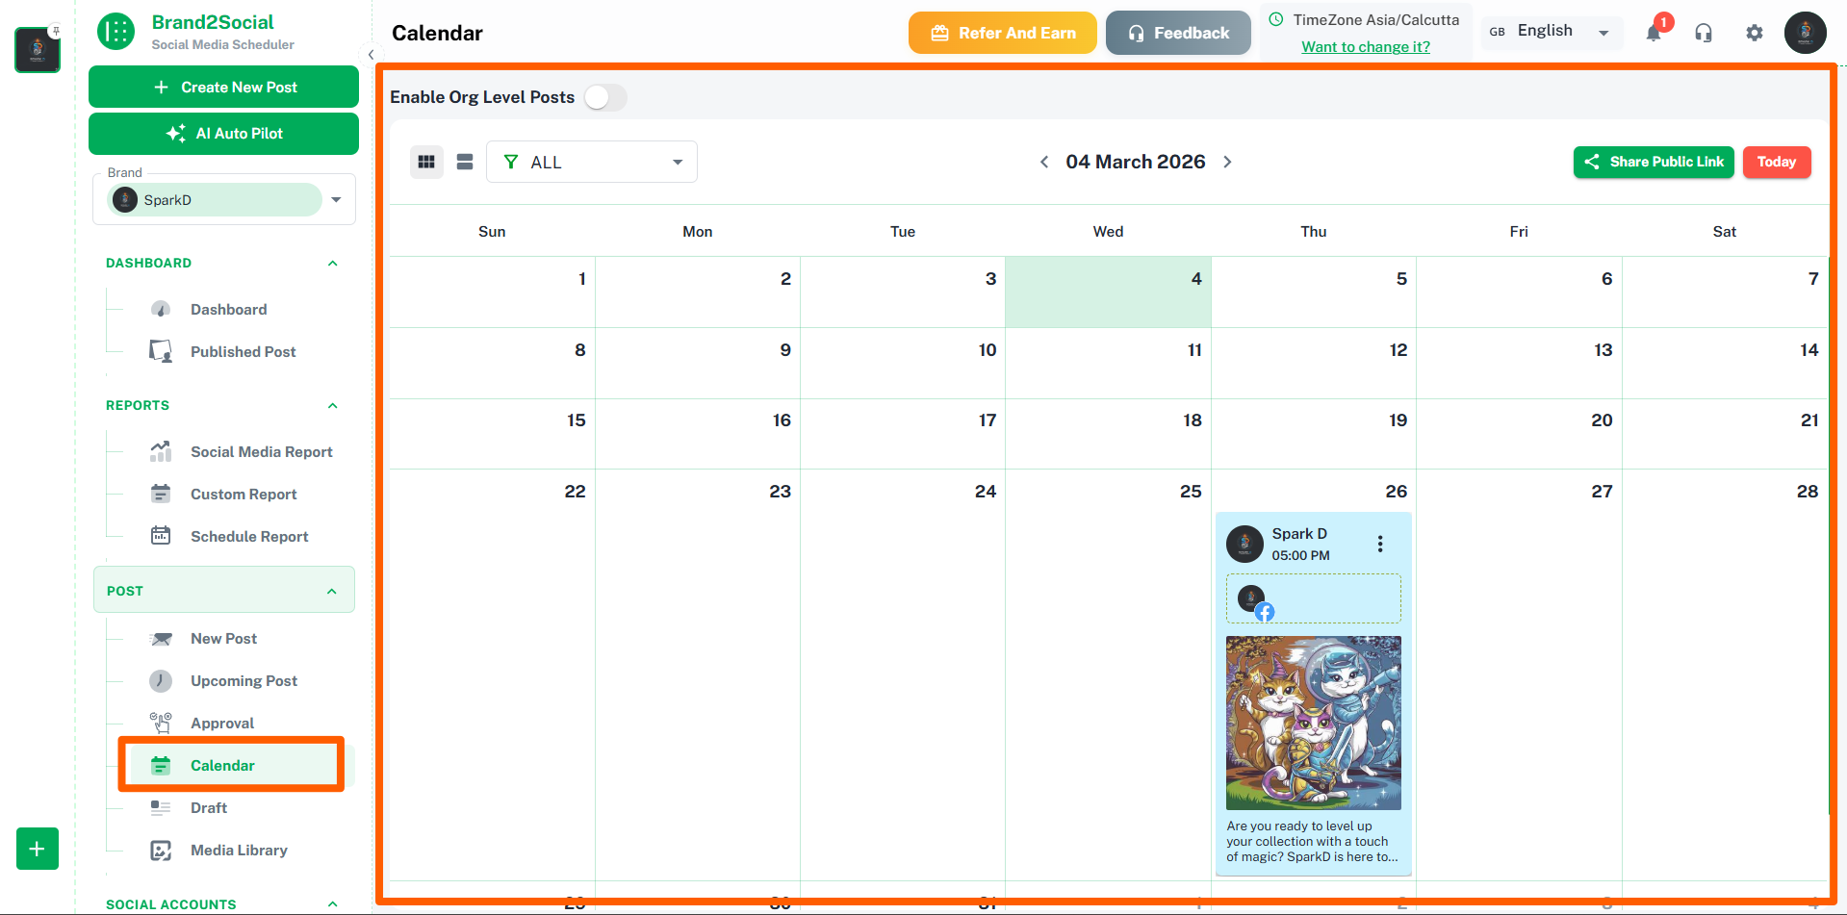This screenshot has height=915, width=1847.
Task: Select Upcoming Post in the sidebar
Action: click(244, 680)
